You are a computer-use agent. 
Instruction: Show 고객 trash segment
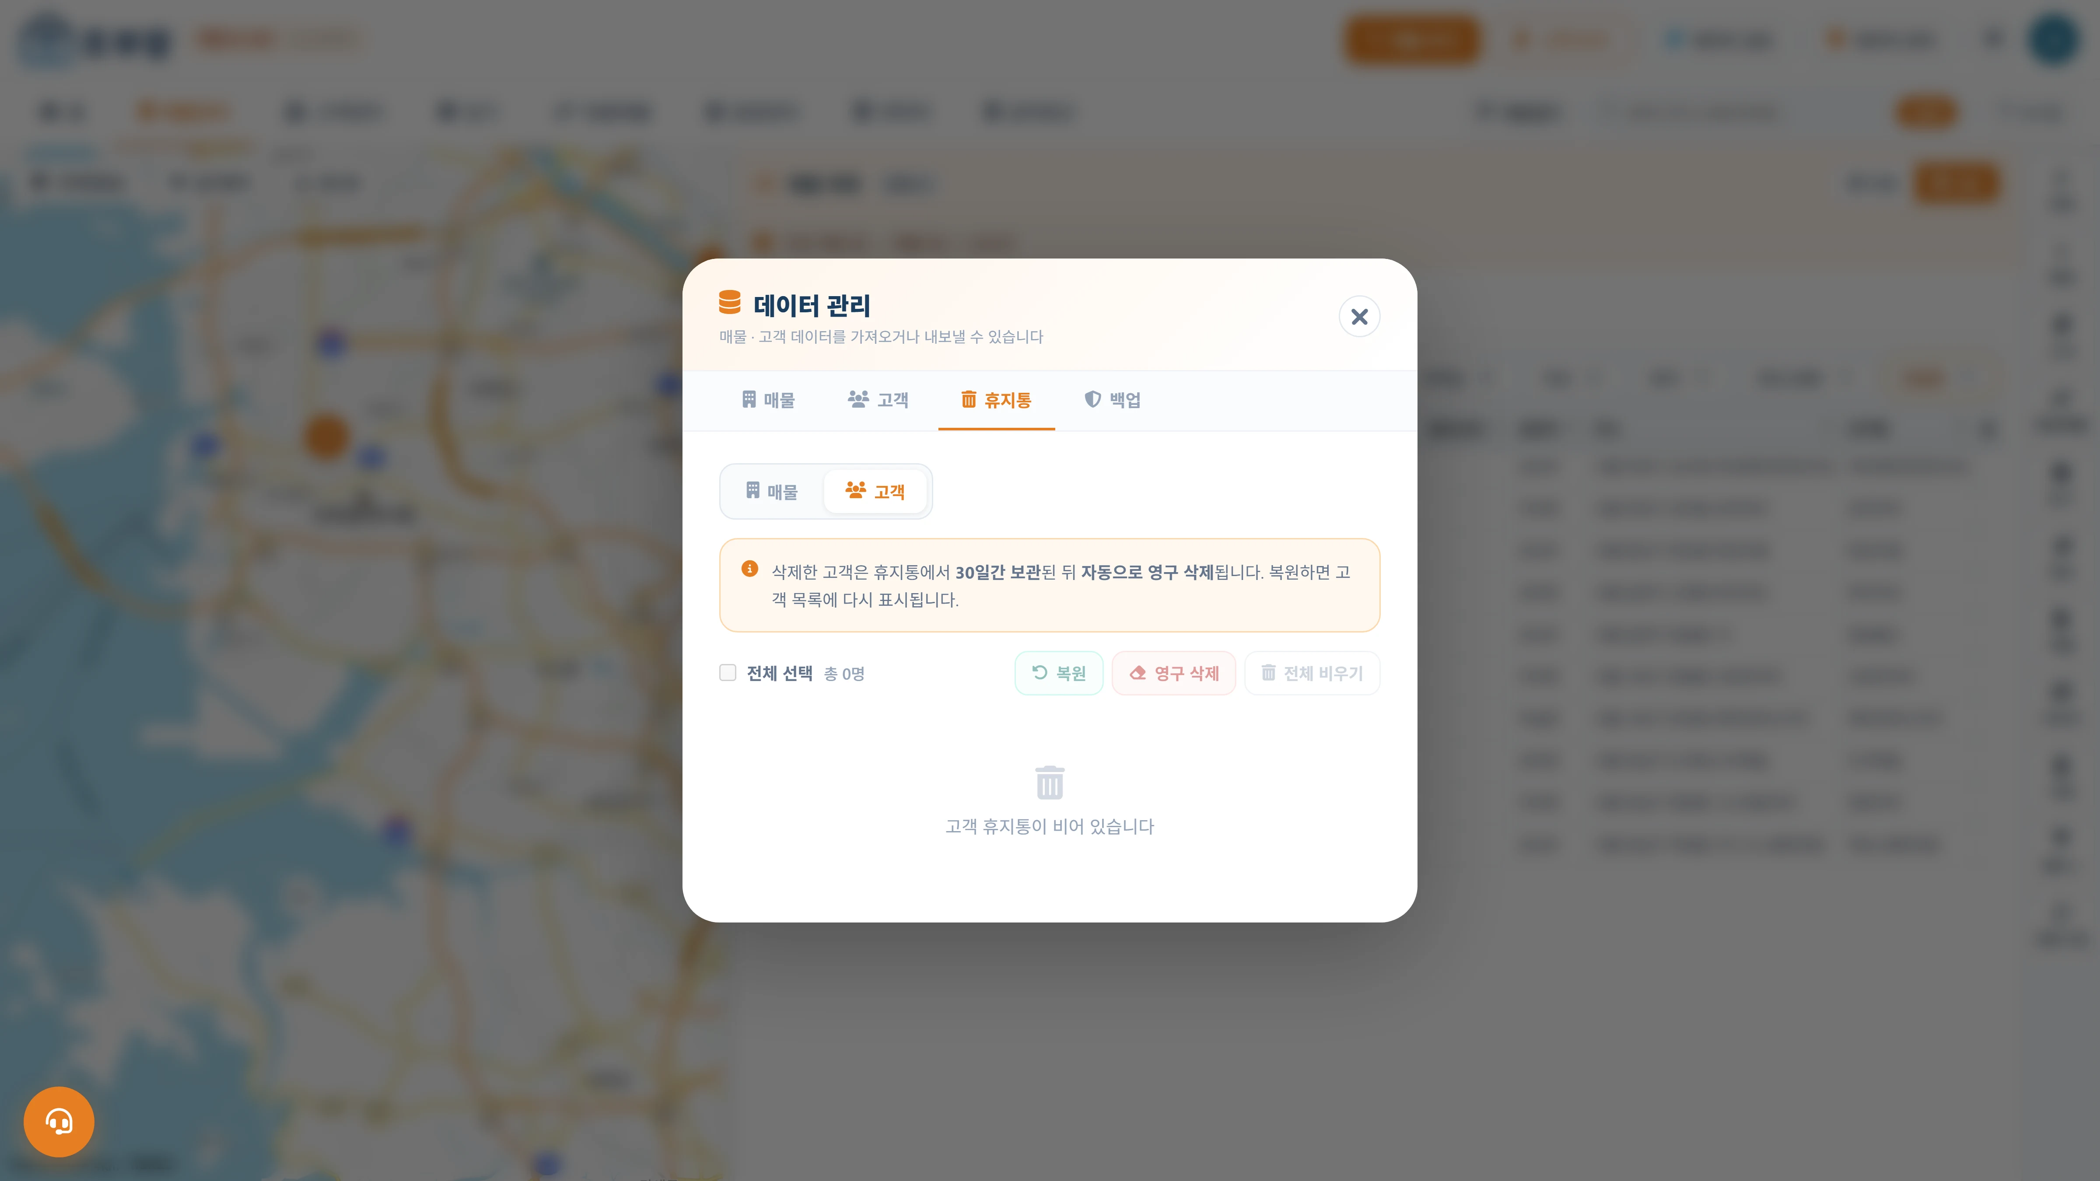point(875,492)
